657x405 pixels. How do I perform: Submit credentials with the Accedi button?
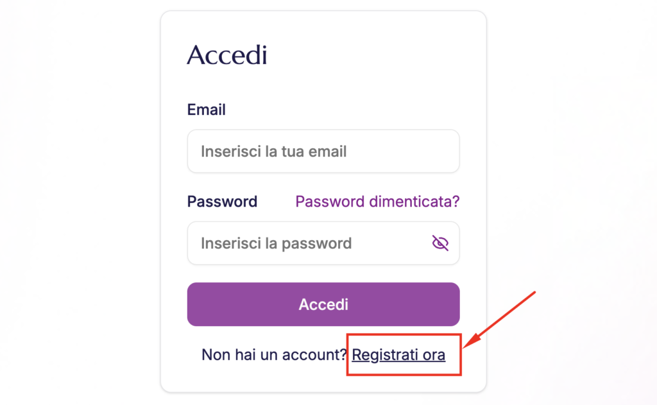click(x=323, y=304)
